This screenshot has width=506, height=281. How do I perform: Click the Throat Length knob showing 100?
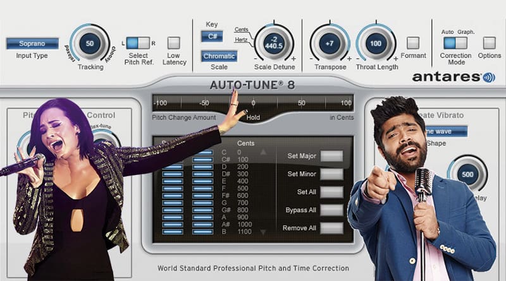point(375,43)
